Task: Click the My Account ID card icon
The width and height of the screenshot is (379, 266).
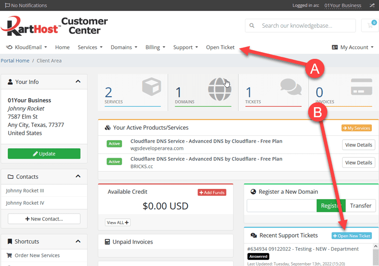Action: (x=335, y=47)
